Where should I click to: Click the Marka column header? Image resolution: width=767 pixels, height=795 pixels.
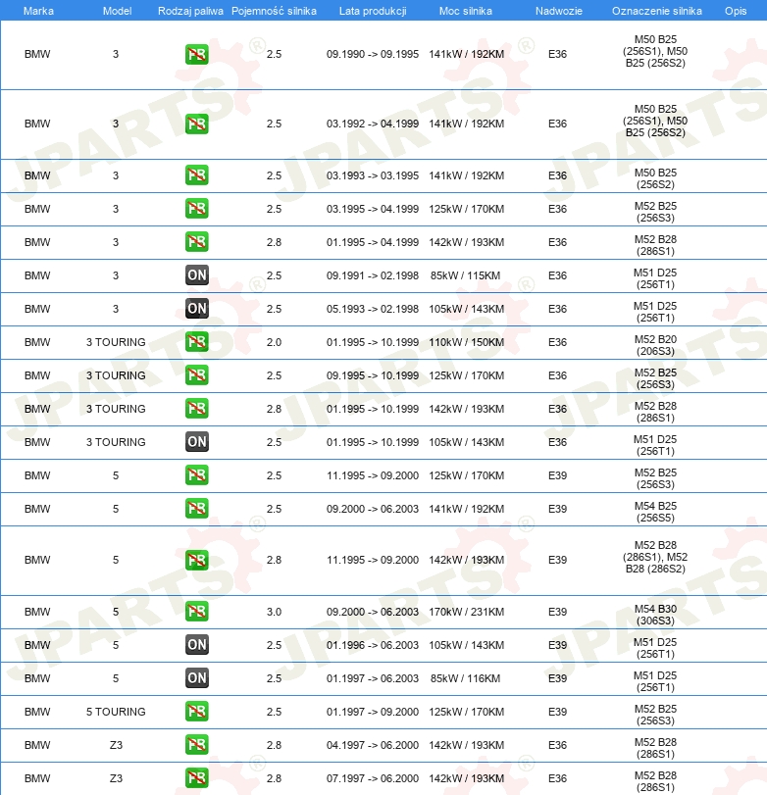(x=38, y=11)
